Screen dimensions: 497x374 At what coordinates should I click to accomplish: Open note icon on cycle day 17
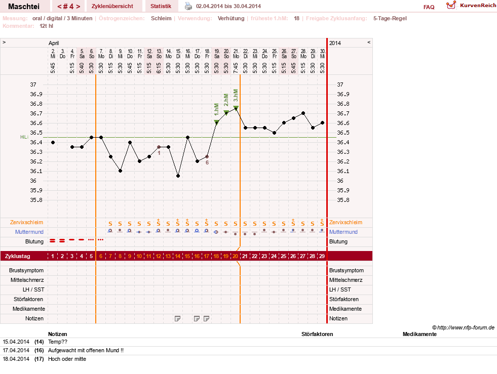(206, 318)
